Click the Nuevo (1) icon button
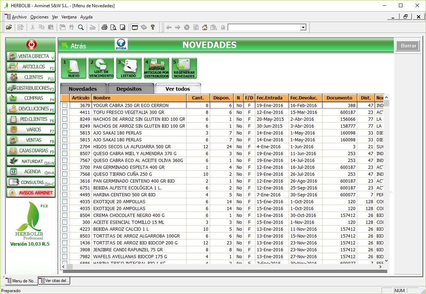The height and width of the screenshot is (294, 426). click(74, 68)
